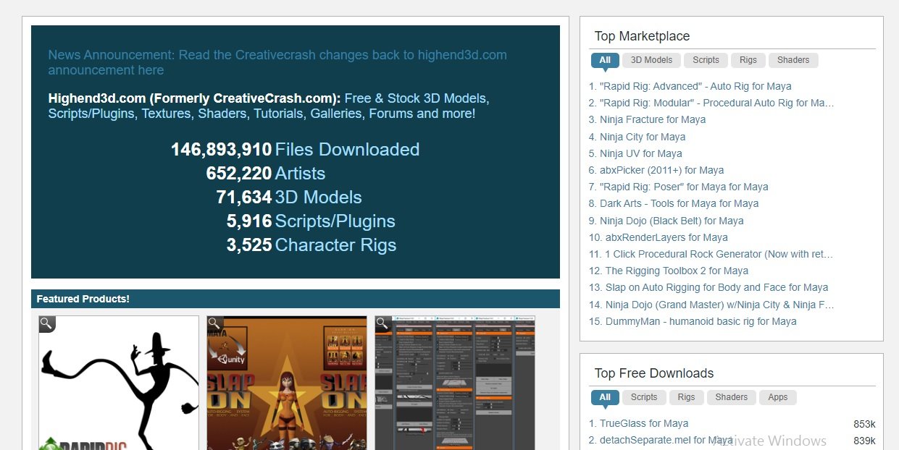Viewport: 899px width, 450px height.
Task: Click the 839k download count
Action: [864, 441]
